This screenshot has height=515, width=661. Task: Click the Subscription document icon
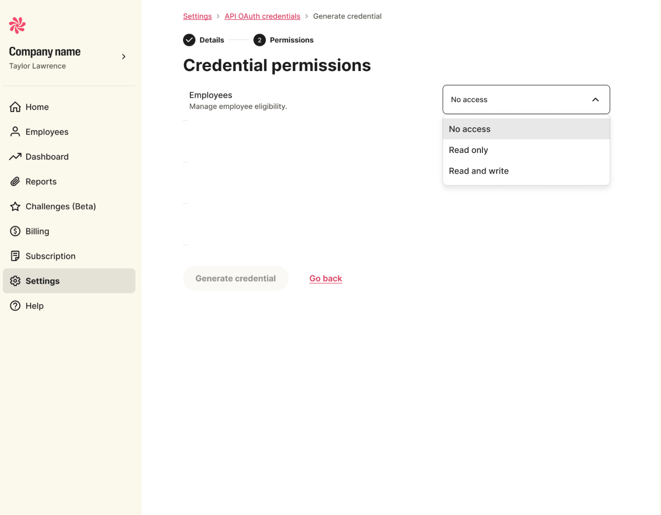click(x=15, y=256)
